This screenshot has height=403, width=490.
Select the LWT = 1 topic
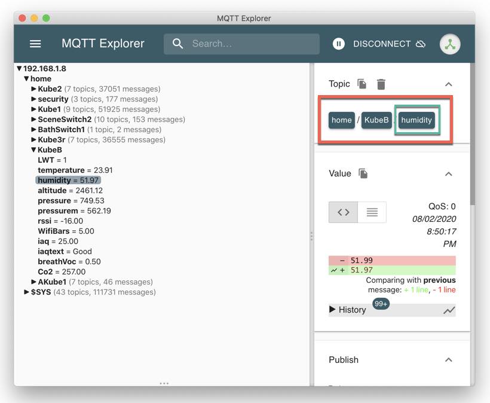(52, 160)
